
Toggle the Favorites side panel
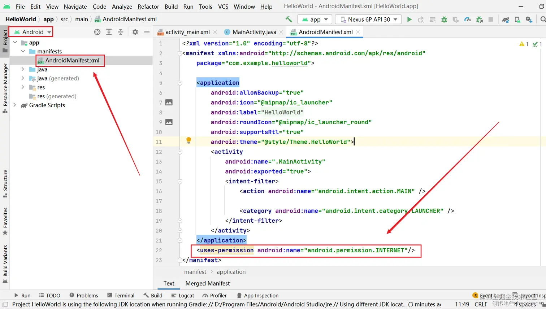(x=5, y=221)
